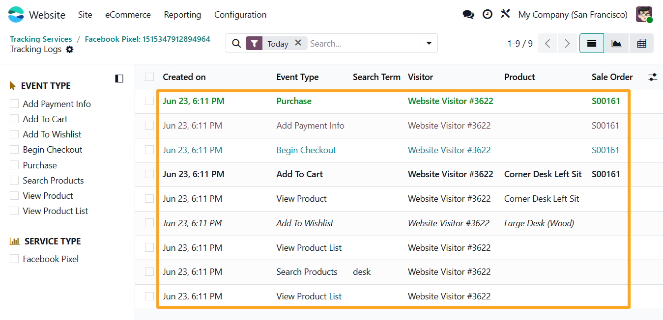663x320 pixels.
Task: Open the Reporting menu
Action: click(182, 15)
